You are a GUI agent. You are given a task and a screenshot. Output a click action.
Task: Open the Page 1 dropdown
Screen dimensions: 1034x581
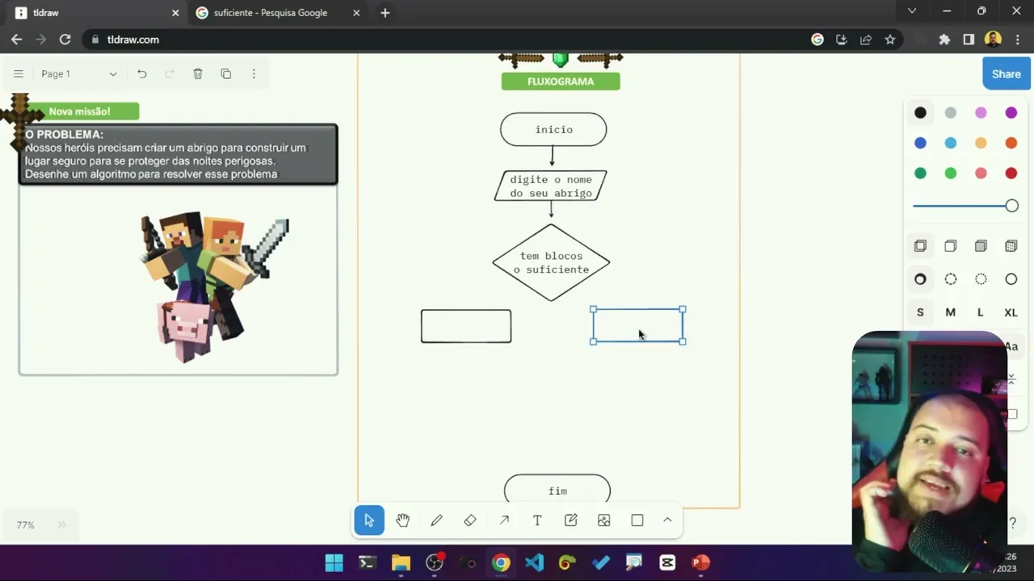78,73
